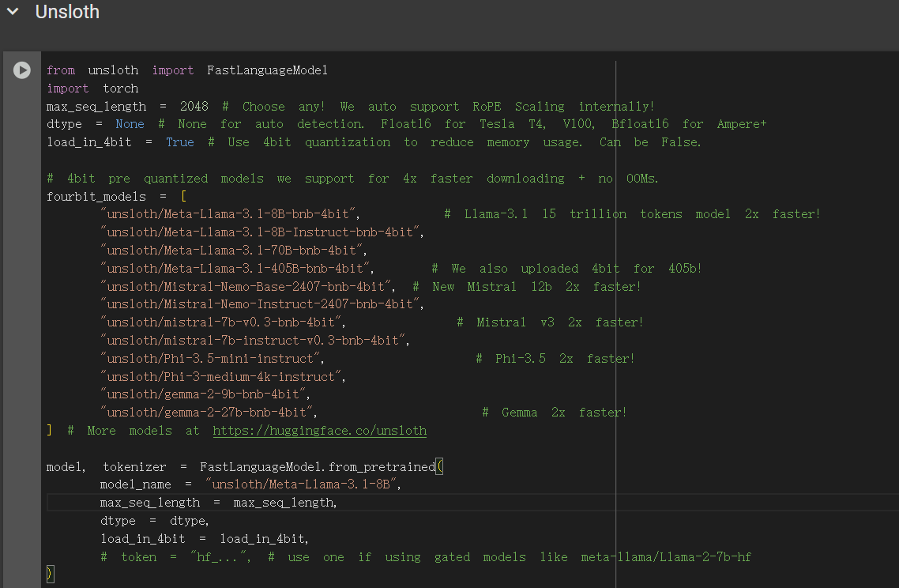Click the 'Mistral v3 2x faster!' comment
This screenshot has height=588, width=899.
pos(550,322)
